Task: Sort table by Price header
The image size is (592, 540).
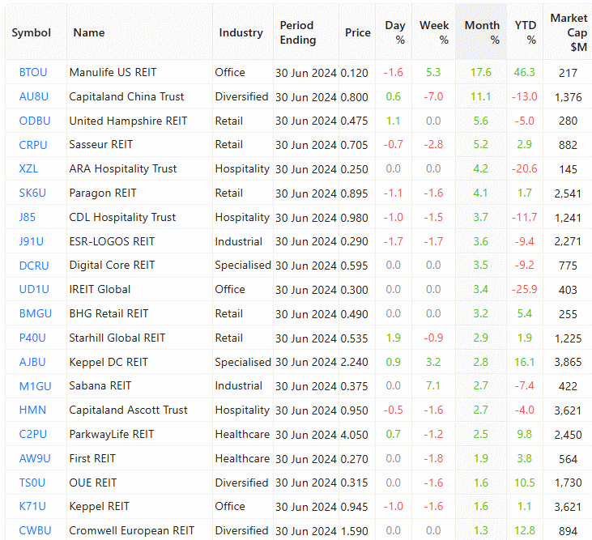Action: point(357,33)
